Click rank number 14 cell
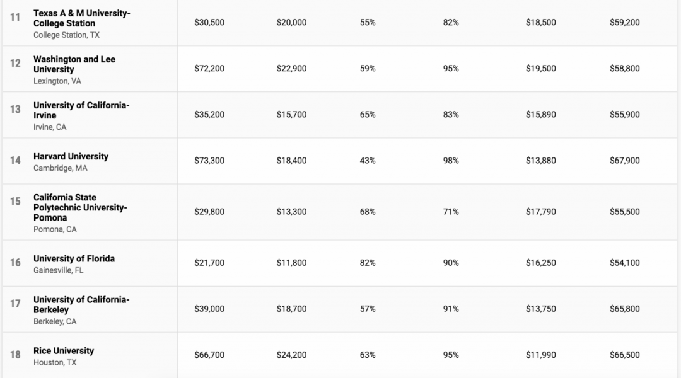The image size is (681, 378). pyautogui.click(x=15, y=161)
